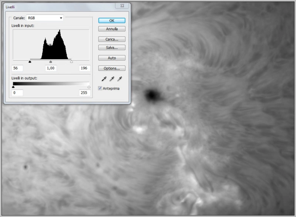Select the gray point eyedropper
The image size is (296, 217).
[x=112, y=79]
